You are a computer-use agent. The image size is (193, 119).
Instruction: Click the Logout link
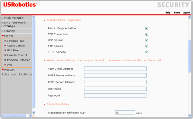point(186,13)
